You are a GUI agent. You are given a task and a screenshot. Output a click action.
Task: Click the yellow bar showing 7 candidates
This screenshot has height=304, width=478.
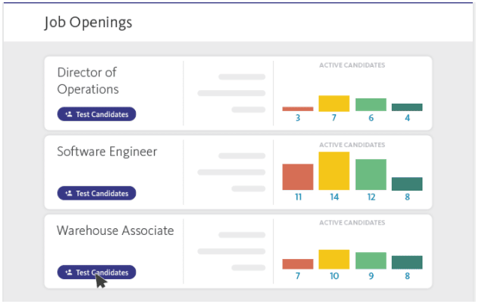click(x=334, y=104)
